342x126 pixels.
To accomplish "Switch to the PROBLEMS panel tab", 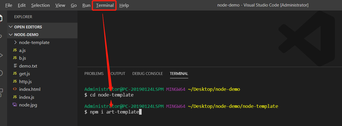I will [x=94, y=73].
